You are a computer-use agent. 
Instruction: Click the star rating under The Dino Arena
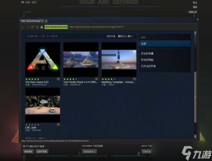[32, 79]
